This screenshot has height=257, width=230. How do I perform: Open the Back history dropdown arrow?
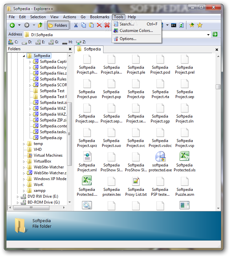[19, 25]
